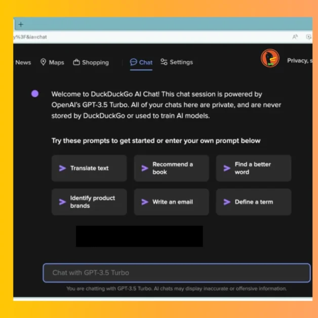Image resolution: width=318 pixels, height=318 pixels.
Task: Click the DuckDuckGo duck logo
Action: [x=270, y=58]
